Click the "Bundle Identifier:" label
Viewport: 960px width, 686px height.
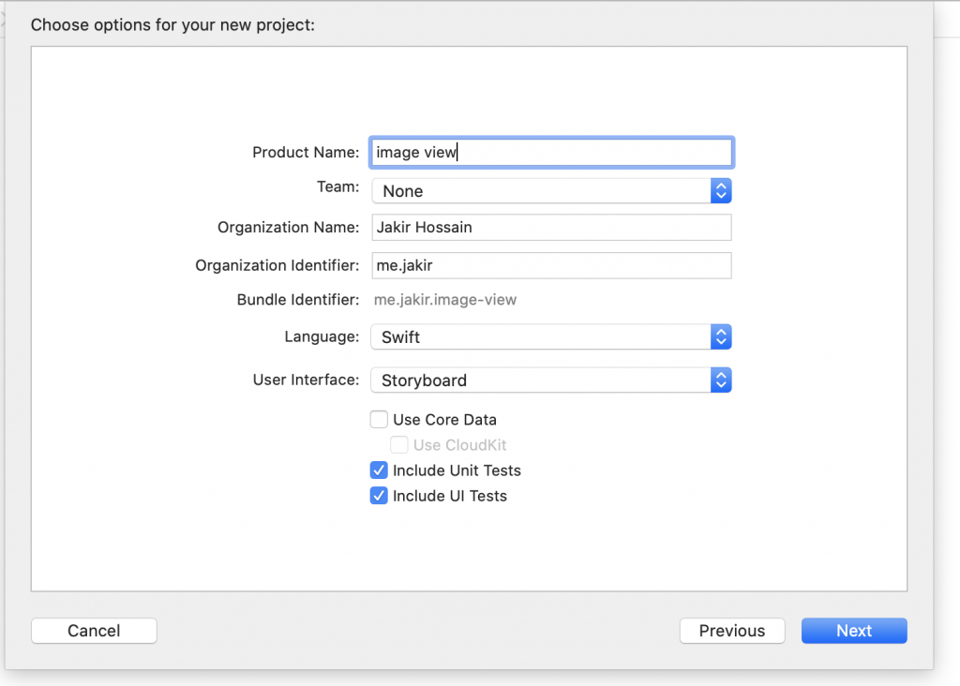298,300
